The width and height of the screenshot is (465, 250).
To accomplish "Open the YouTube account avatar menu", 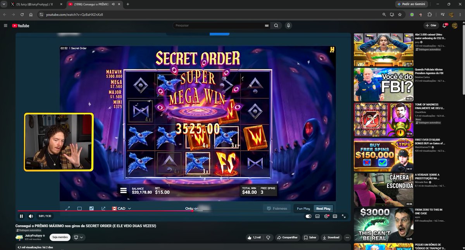I will 455,26.
